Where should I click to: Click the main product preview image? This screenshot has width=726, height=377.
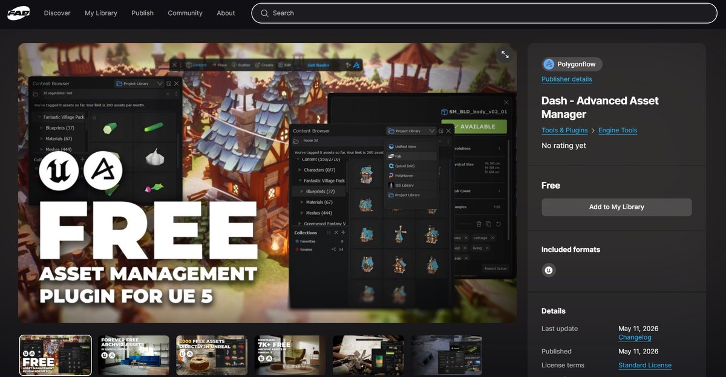[267, 183]
